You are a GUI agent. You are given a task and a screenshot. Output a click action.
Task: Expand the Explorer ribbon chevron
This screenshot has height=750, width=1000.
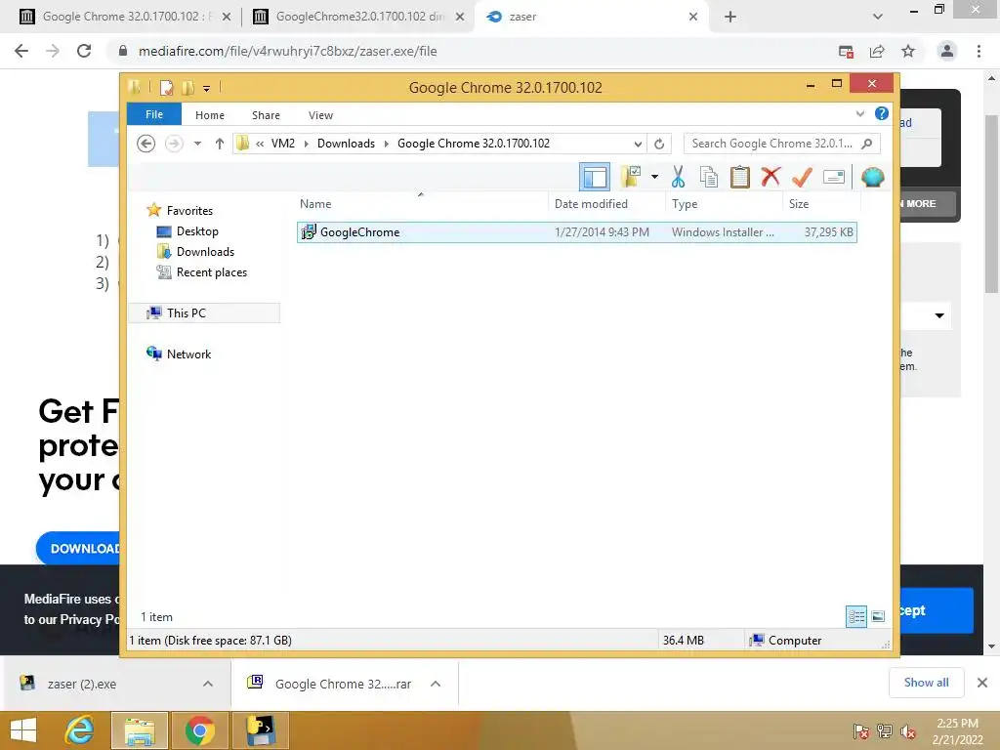(x=859, y=114)
